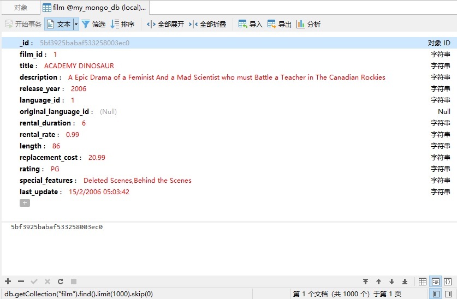
Task: Expand all with 全部展开
Action: [x=165, y=24]
